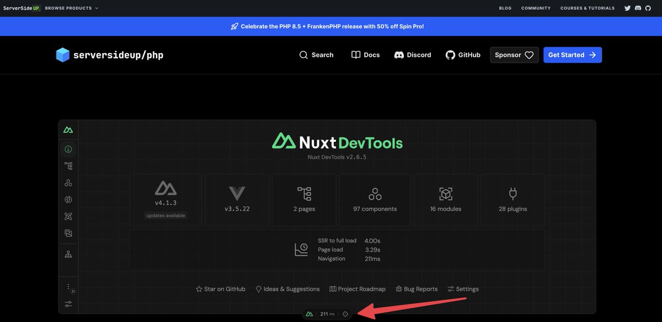662x322 pixels.
Task: Click the updates available badge
Action: [165, 216]
